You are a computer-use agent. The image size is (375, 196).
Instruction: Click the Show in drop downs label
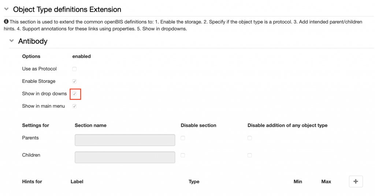(x=44, y=93)
